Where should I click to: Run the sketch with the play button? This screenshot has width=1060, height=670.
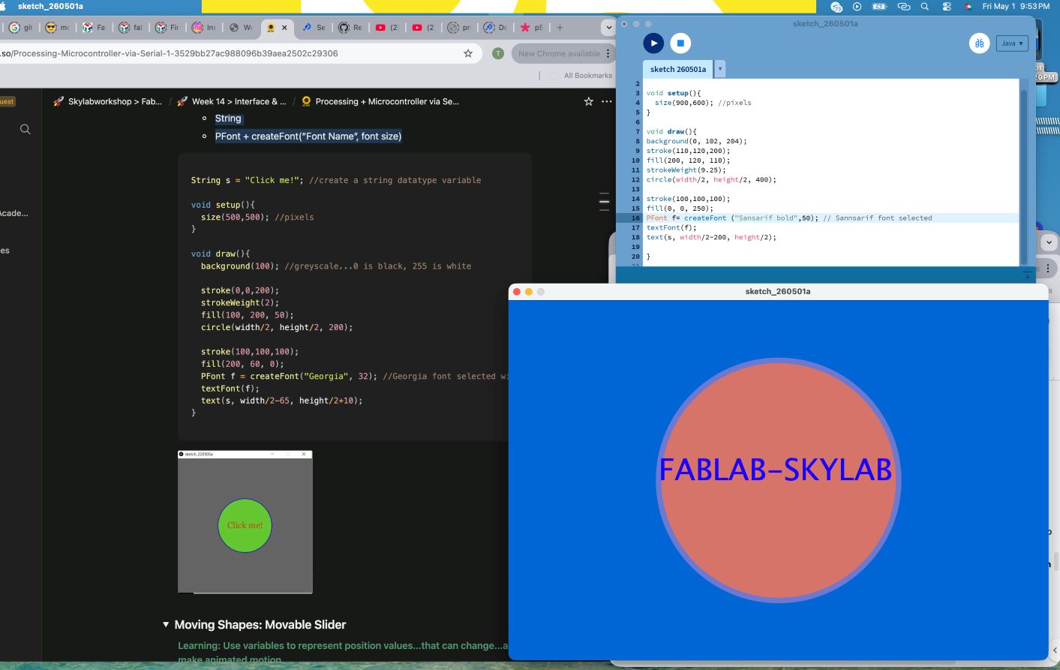pos(653,44)
